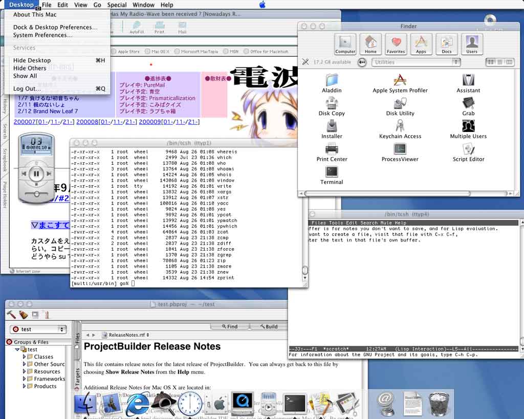Open the Apple Store favorites link

pyautogui.click(x=126, y=52)
